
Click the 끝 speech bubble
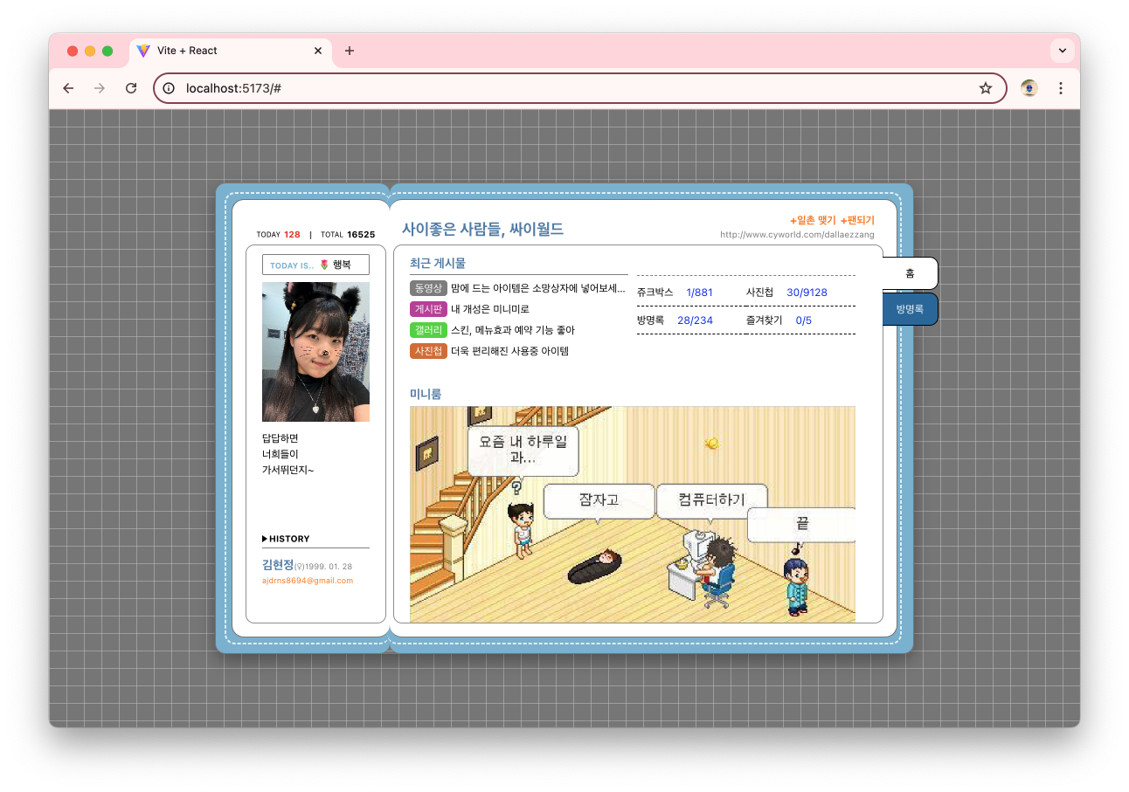[801, 526]
